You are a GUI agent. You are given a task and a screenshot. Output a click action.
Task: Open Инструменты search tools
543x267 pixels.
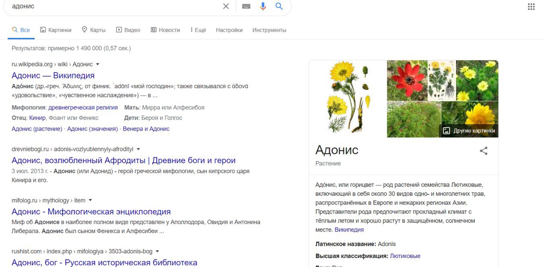(269, 30)
